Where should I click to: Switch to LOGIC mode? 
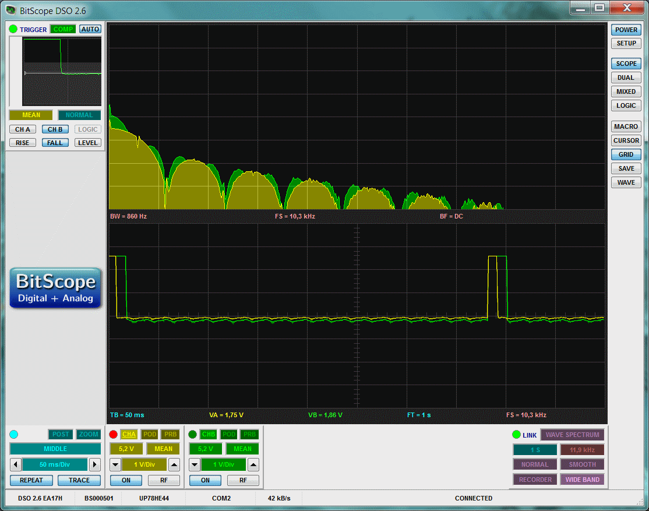(626, 105)
